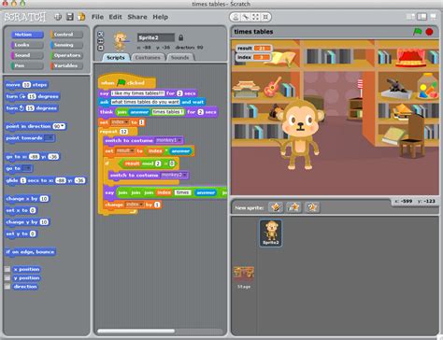Select the Sprite2 thumbnail in sprite list
Image resolution: width=443 pixels, height=340 pixels.
(x=271, y=233)
